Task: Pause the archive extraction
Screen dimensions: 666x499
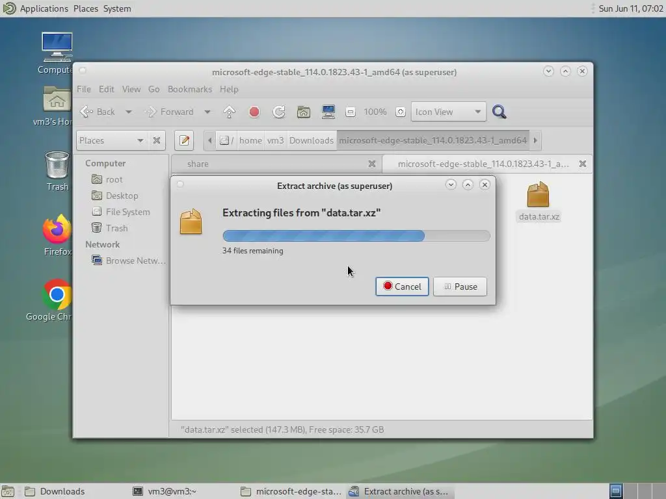Action: tap(460, 287)
